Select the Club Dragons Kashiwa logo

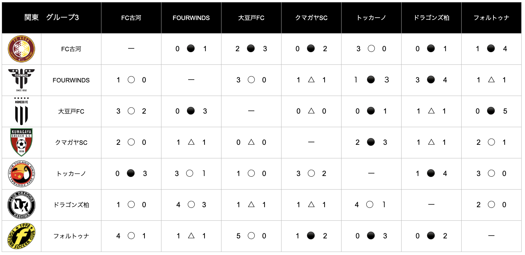tap(21, 205)
